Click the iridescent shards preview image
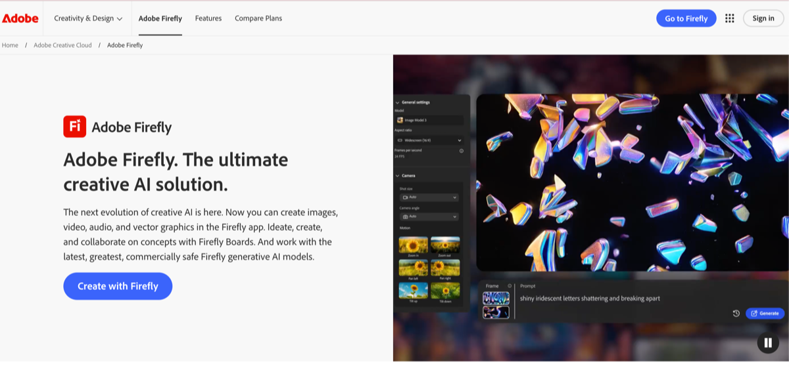The height and width of the screenshot is (370, 789). coord(631,182)
